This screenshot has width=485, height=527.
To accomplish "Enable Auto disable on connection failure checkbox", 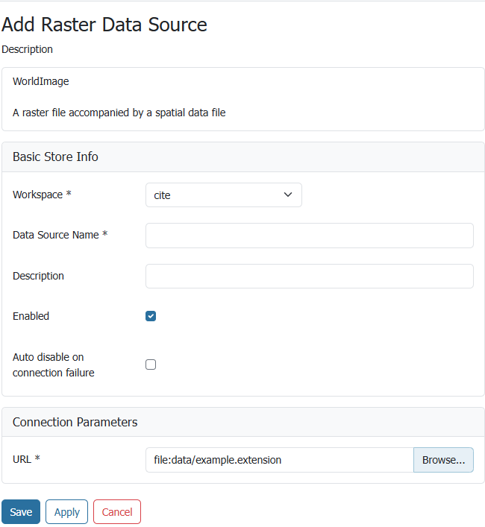I will [151, 365].
